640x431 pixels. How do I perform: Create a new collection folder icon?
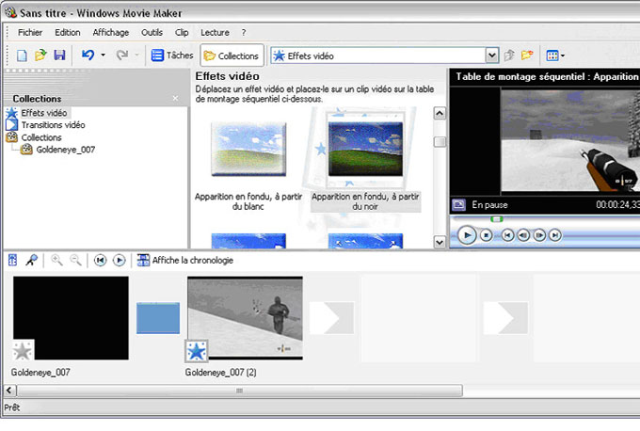[x=527, y=56]
